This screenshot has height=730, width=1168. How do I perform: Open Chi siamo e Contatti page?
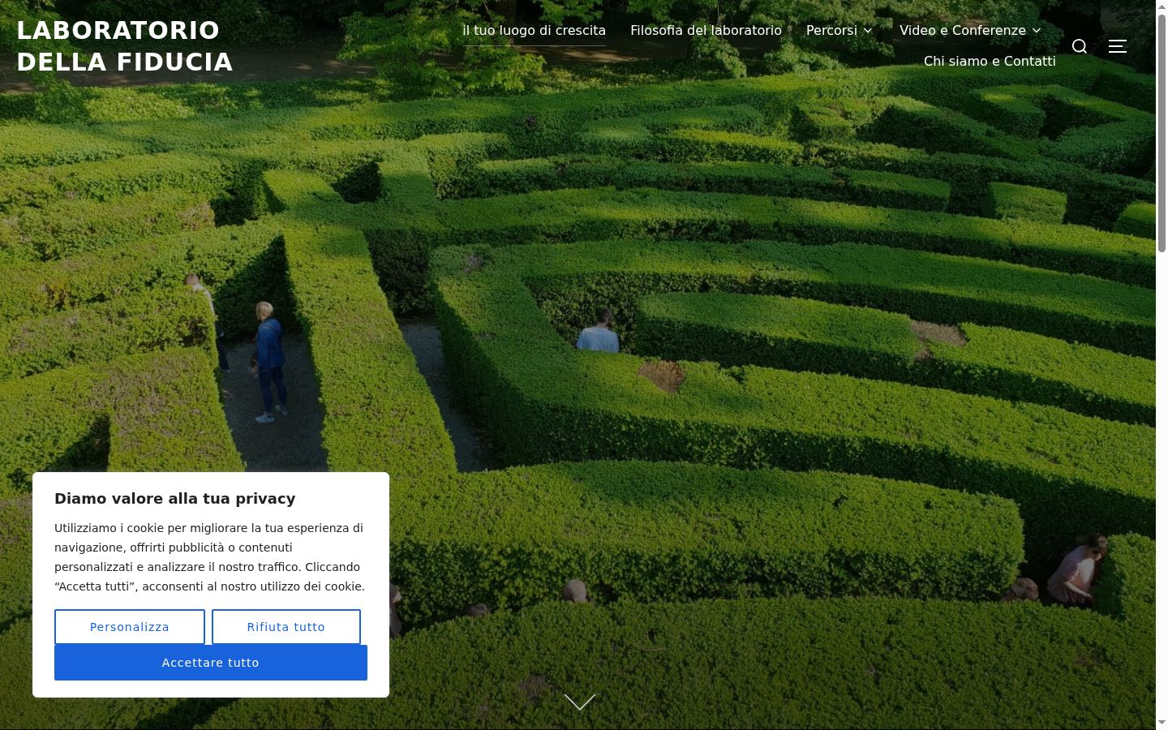click(990, 62)
